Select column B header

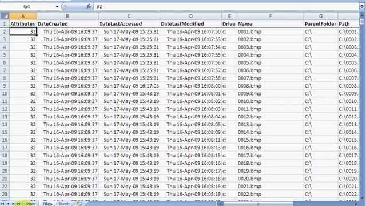[x=67, y=16]
